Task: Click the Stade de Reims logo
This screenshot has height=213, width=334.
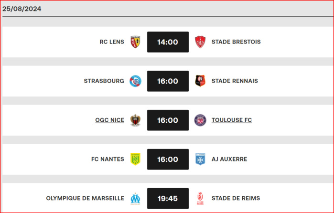Action: tap(200, 199)
